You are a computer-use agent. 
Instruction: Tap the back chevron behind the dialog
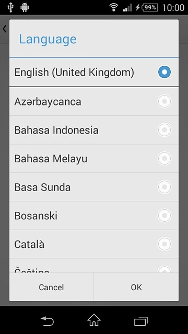point(5,29)
